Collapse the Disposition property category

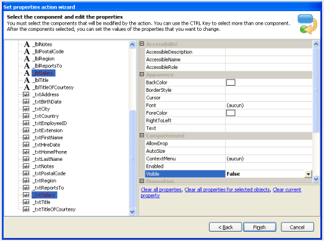(142, 181)
